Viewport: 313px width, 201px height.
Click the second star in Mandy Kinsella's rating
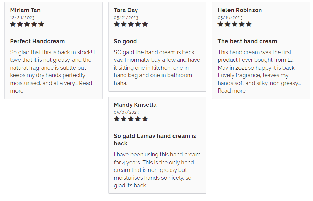(124, 119)
